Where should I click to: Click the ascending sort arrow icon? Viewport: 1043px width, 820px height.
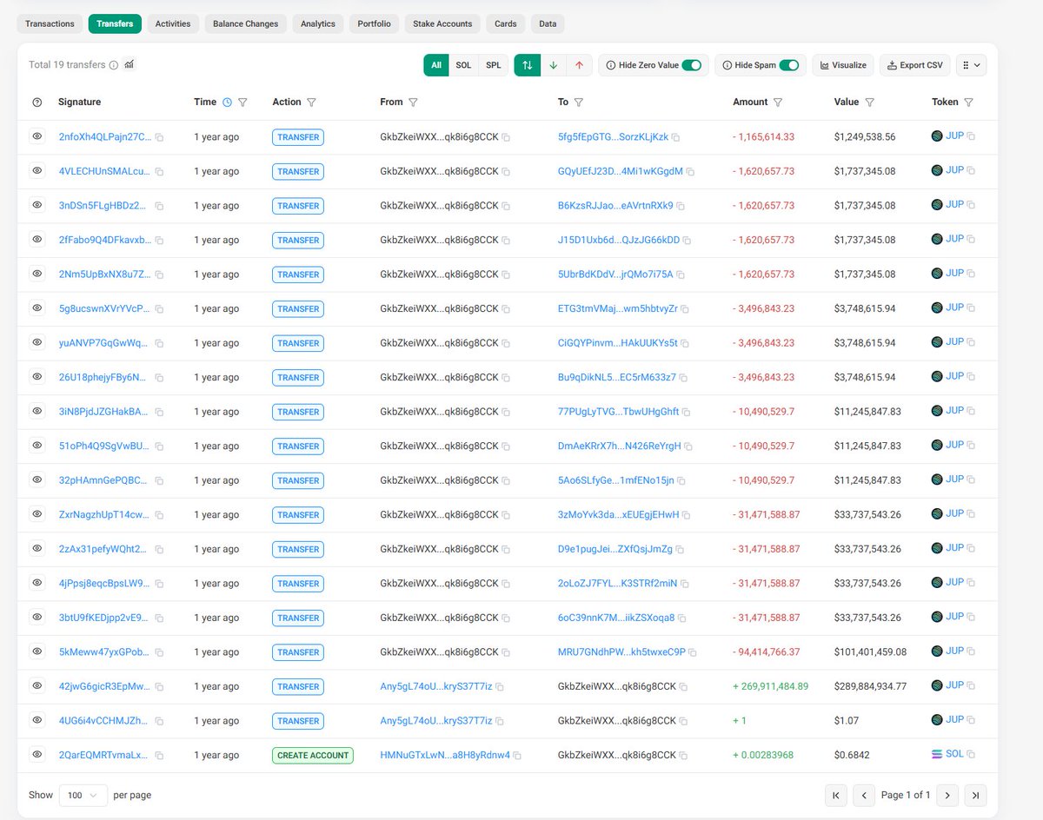[580, 64]
